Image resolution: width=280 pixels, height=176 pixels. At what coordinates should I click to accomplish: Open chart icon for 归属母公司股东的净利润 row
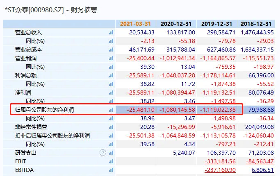point(111,110)
